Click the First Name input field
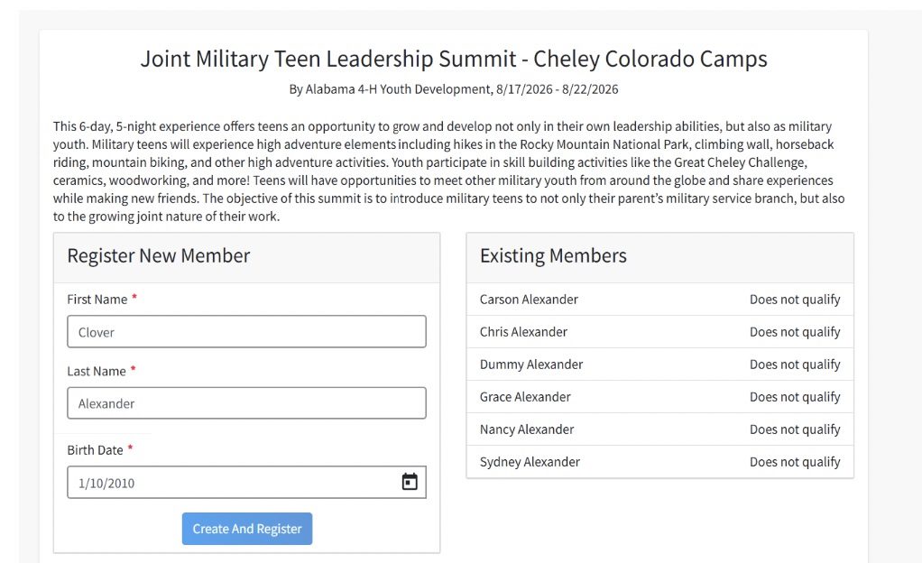The height and width of the screenshot is (563, 922). point(246,332)
